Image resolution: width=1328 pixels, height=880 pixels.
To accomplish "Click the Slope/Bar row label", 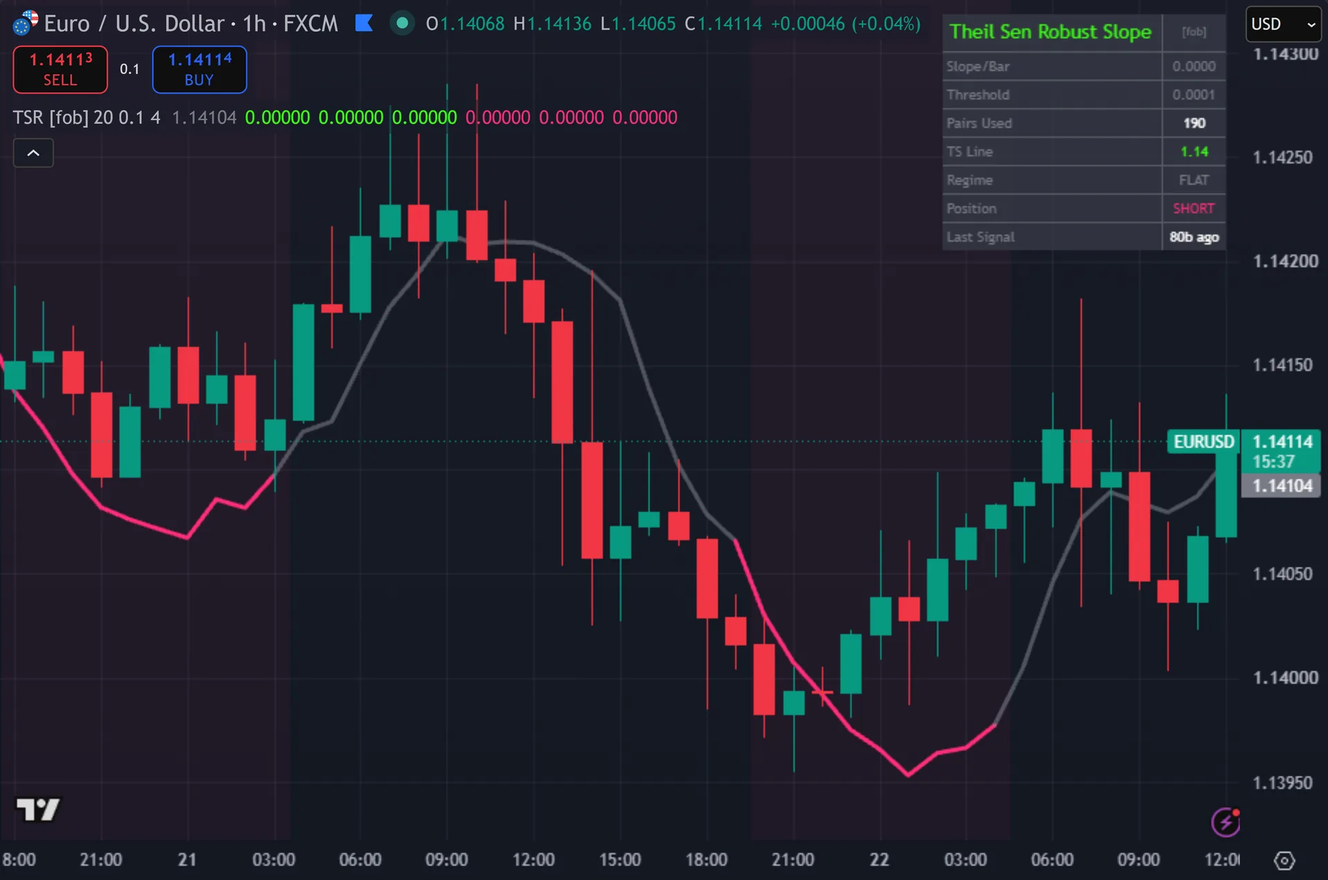I will tap(978, 66).
